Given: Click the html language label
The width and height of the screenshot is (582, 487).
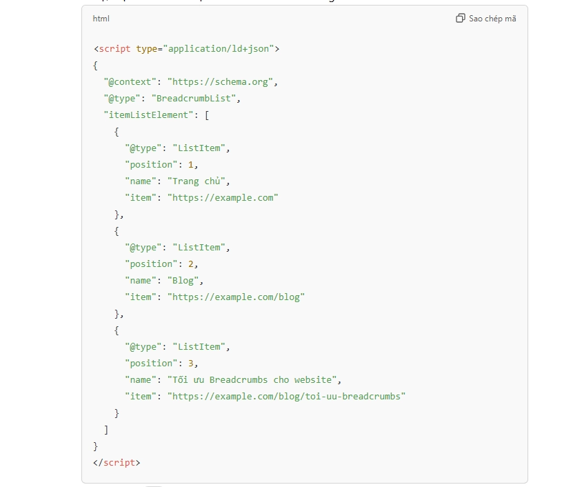Looking at the screenshot, I should tap(101, 19).
